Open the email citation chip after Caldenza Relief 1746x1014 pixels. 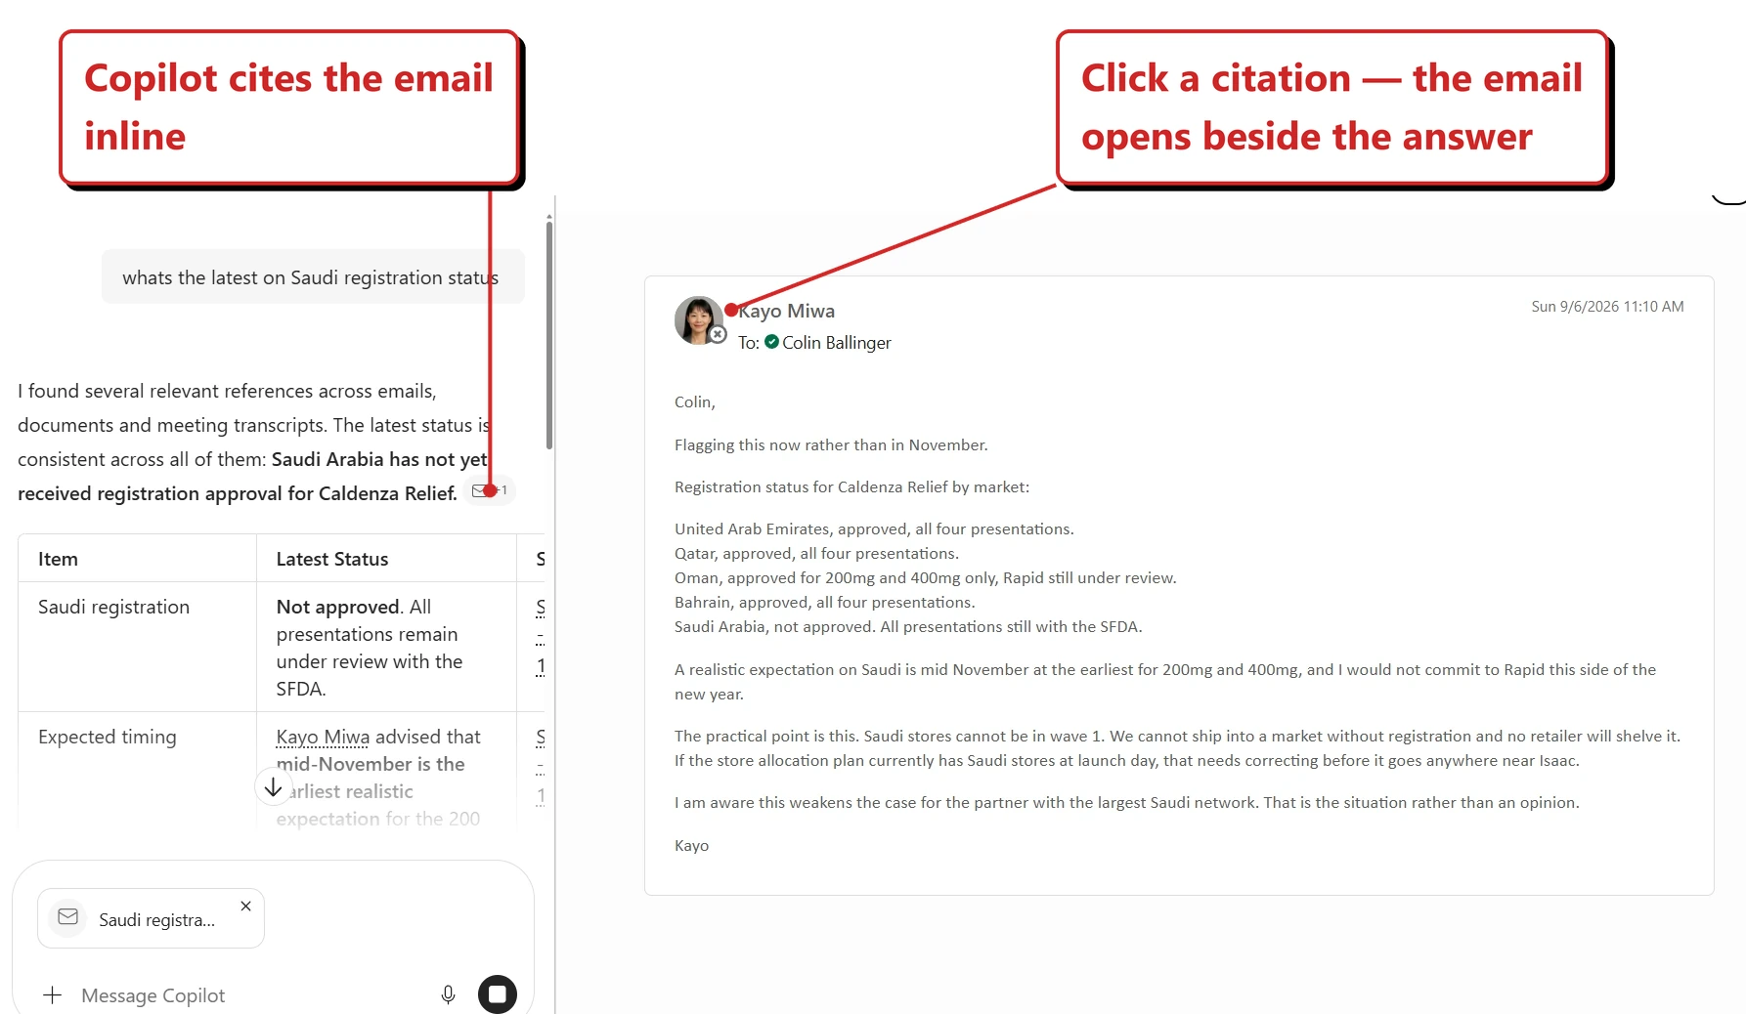click(x=490, y=490)
